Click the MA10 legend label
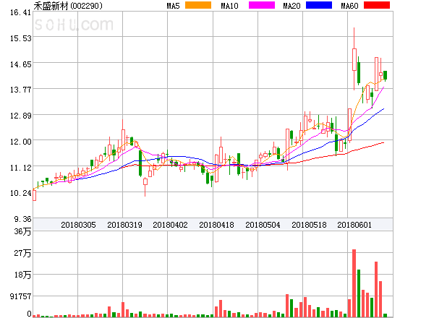 click(x=229, y=6)
